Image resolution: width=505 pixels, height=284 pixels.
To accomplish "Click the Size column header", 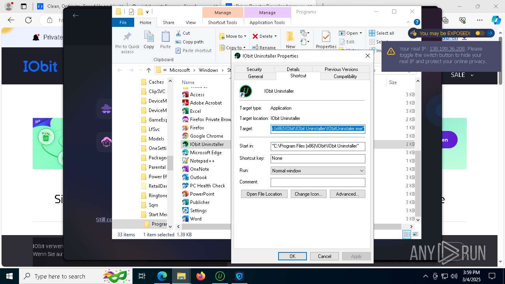I will click(393, 82).
